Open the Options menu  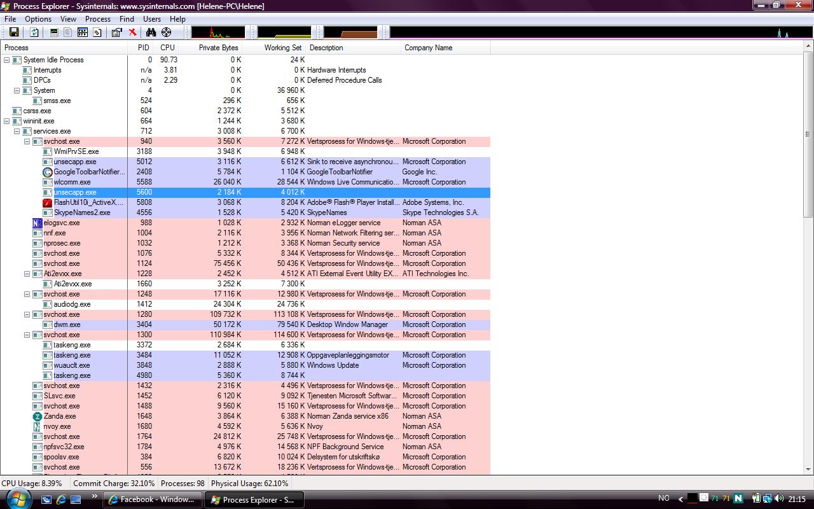pos(38,19)
